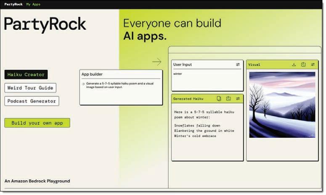Click the 'Everyone can build' headline
The width and height of the screenshot is (326, 195).
point(172,23)
